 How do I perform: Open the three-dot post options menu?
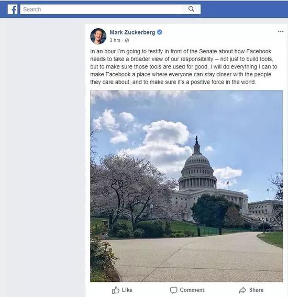coord(281,31)
